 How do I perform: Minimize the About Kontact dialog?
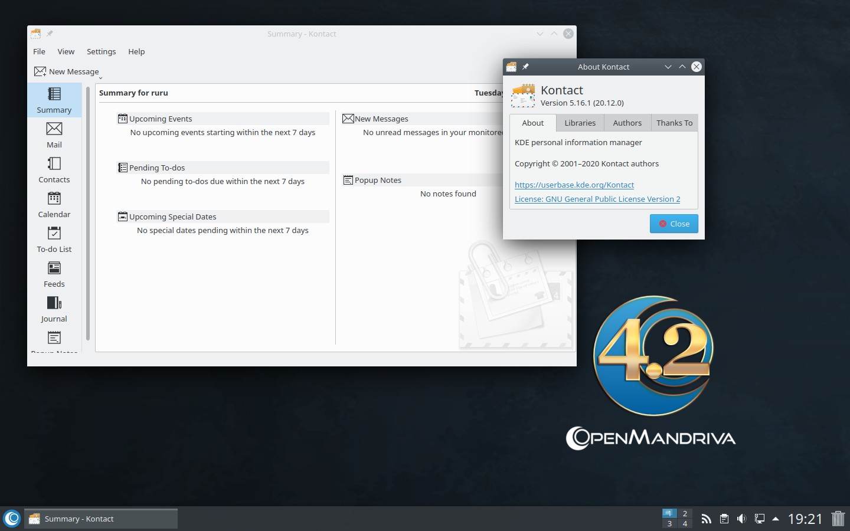[x=668, y=67]
